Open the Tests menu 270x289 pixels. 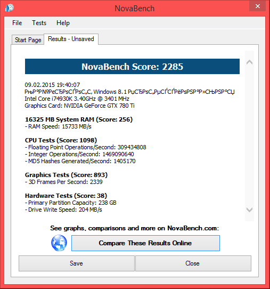[x=39, y=23]
